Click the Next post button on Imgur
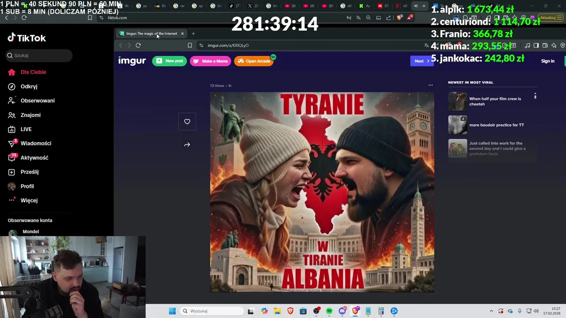Image resolution: width=566 pixels, height=318 pixels. (x=421, y=61)
